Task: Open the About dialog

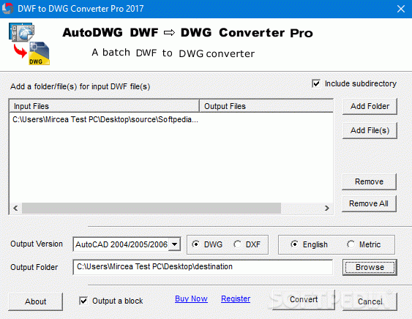Action: pyautogui.click(x=35, y=301)
